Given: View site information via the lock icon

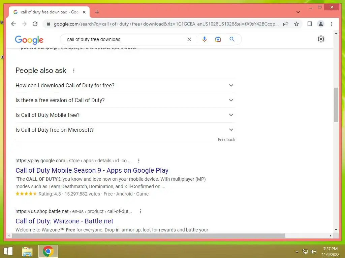Looking at the screenshot, I should click(49, 24).
